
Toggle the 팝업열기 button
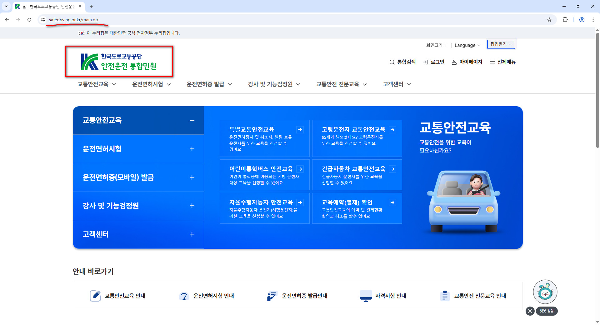tap(501, 44)
